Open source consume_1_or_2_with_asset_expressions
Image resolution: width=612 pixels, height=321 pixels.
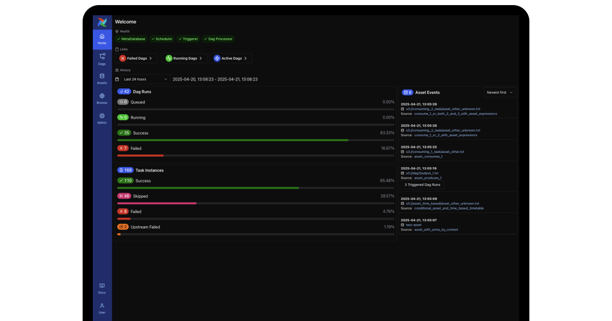coord(446,135)
